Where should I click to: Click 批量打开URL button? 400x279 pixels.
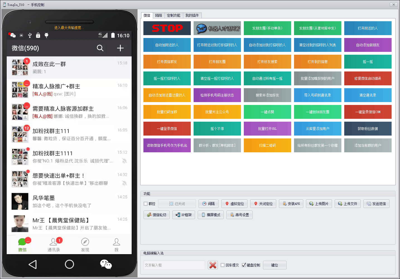coord(268,129)
